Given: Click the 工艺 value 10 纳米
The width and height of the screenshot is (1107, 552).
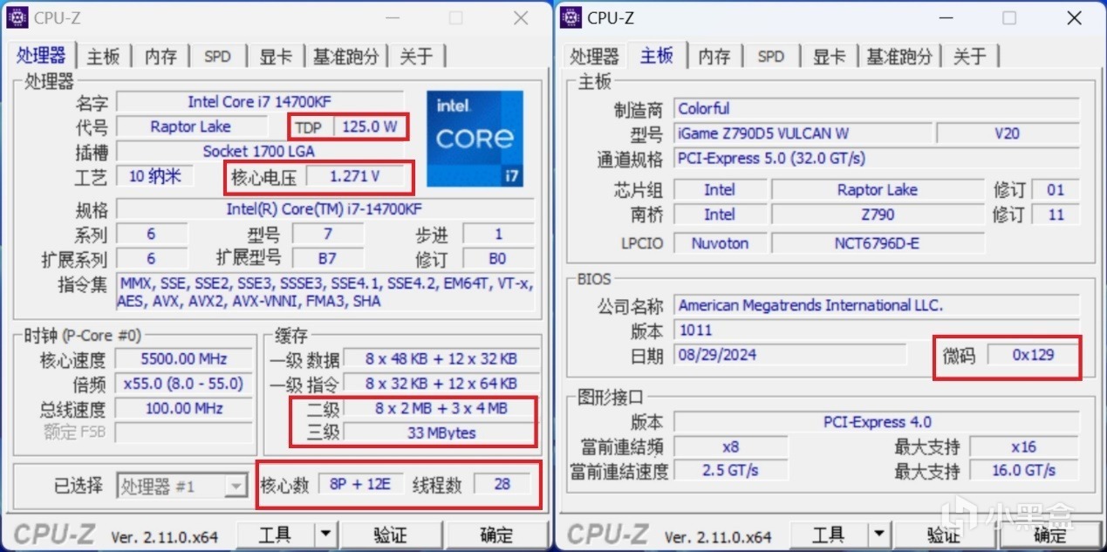Looking at the screenshot, I should [x=154, y=176].
